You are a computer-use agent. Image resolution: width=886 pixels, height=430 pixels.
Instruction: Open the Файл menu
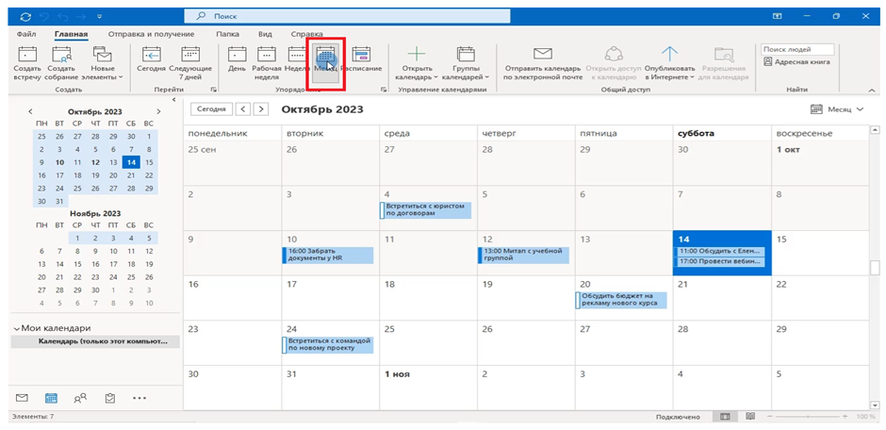click(26, 34)
